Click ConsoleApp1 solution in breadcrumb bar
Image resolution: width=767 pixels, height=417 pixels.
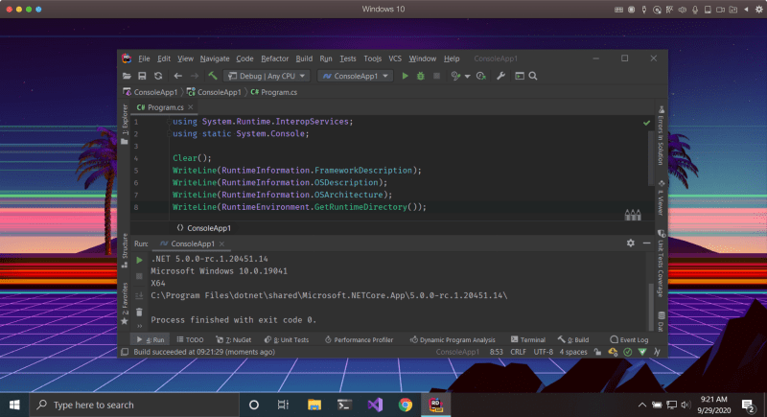pos(151,92)
